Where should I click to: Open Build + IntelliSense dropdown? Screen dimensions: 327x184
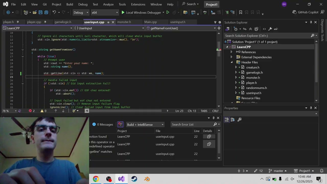tap(145, 124)
